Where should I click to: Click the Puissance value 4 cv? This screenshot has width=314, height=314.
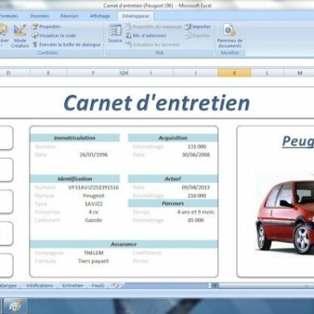[93, 212]
